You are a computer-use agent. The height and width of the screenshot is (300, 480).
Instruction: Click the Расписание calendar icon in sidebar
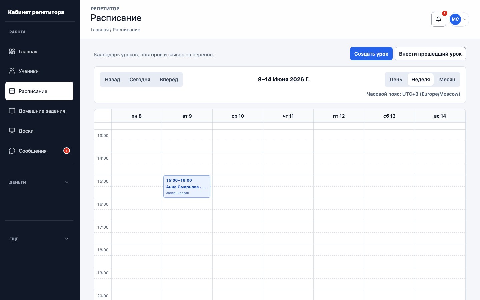[12, 91]
